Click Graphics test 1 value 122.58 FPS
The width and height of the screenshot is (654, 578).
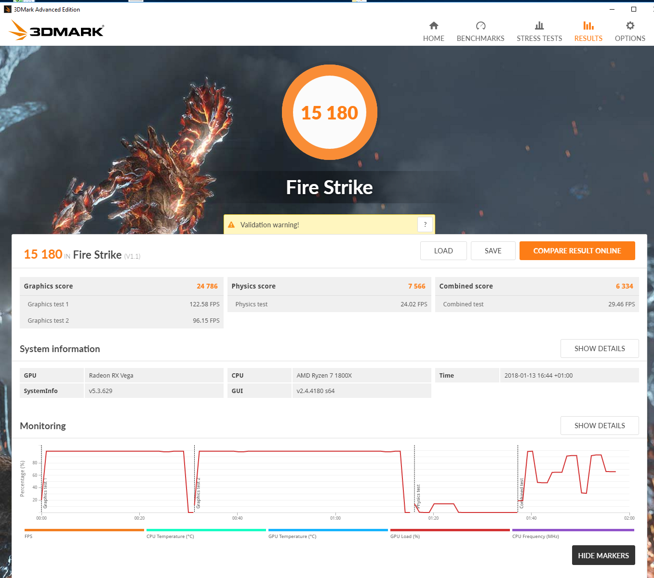pos(204,304)
